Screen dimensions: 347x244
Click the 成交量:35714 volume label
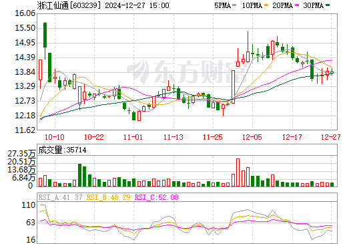click(62, 150)
